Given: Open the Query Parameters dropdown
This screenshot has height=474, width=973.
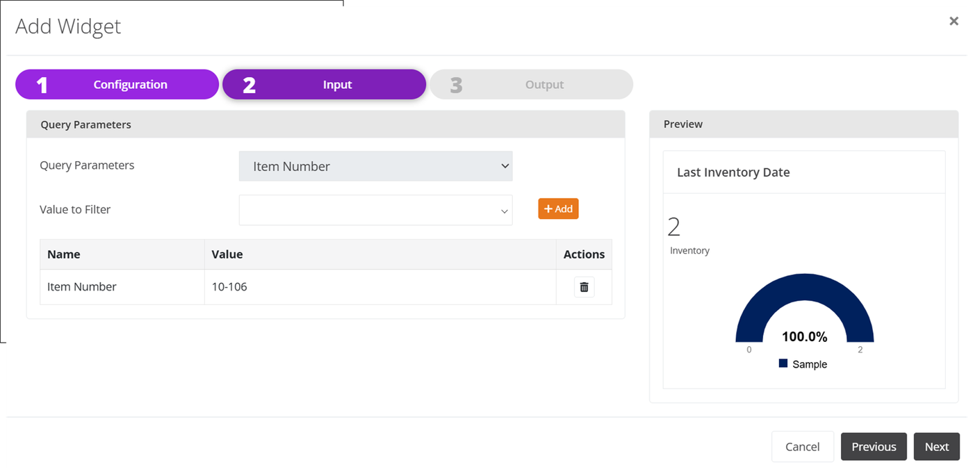Looking at the screenshot, I should 375,166.
